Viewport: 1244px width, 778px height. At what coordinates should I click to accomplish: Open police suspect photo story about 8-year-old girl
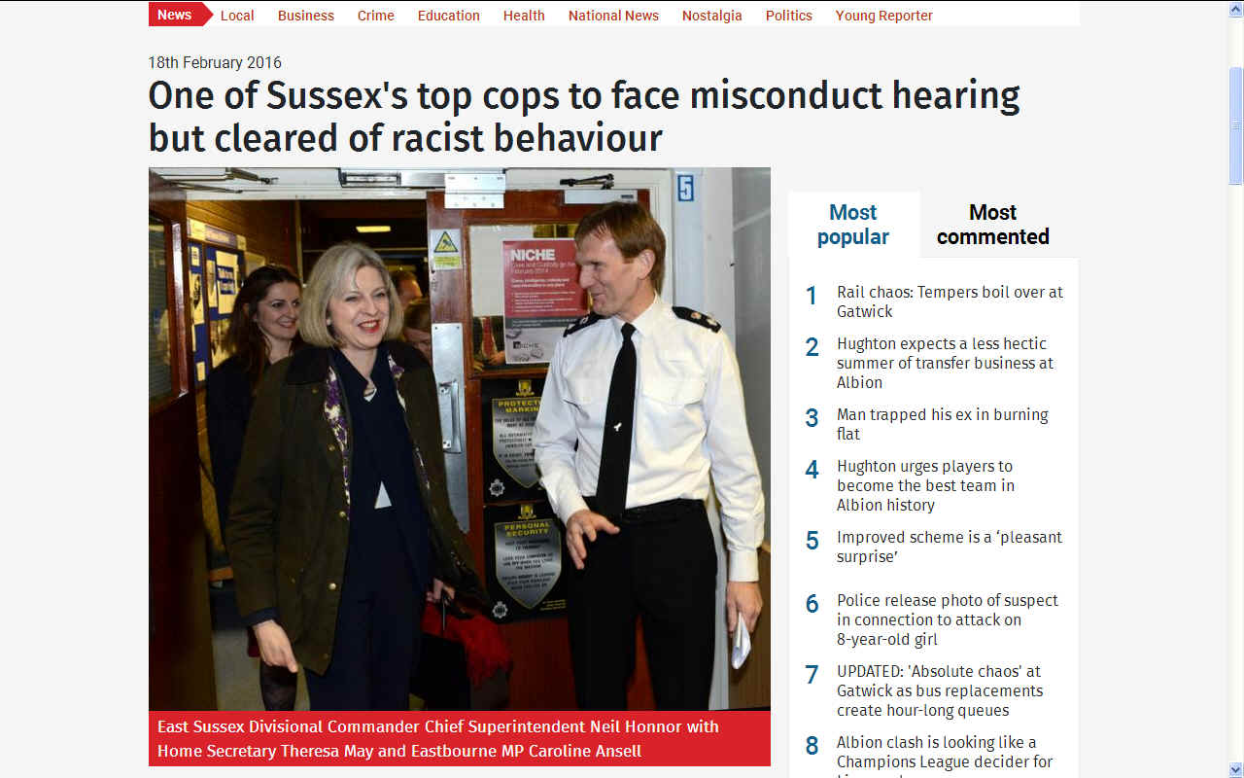[947, 619]
